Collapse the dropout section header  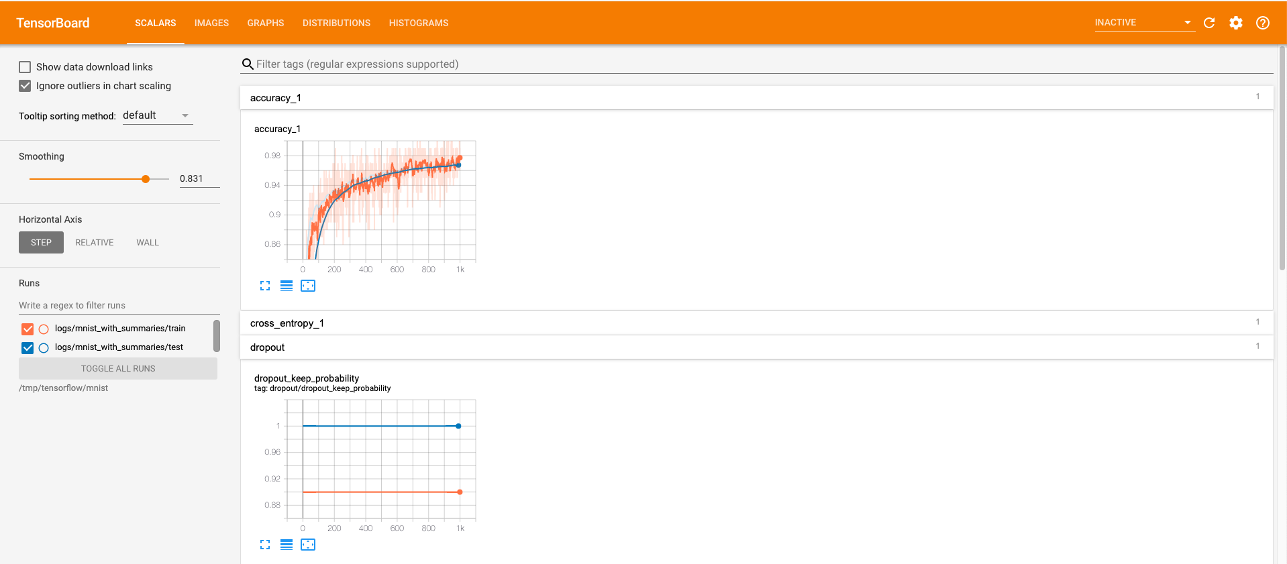(756, 347)
